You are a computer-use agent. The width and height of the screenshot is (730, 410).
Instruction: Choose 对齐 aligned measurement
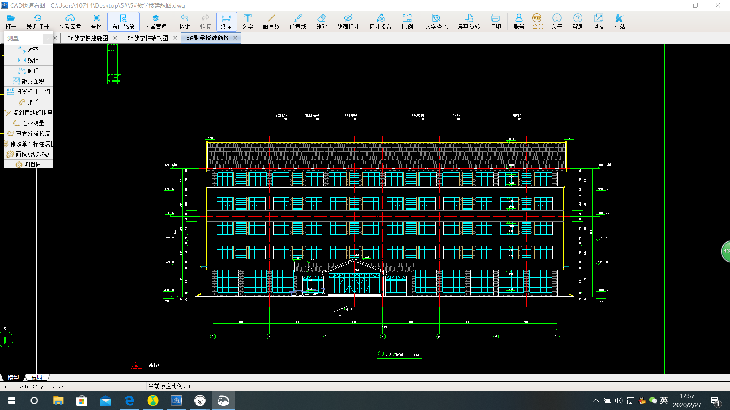[29, 50]
